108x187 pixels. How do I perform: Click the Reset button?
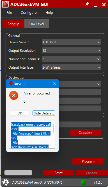tap(58, 173)
